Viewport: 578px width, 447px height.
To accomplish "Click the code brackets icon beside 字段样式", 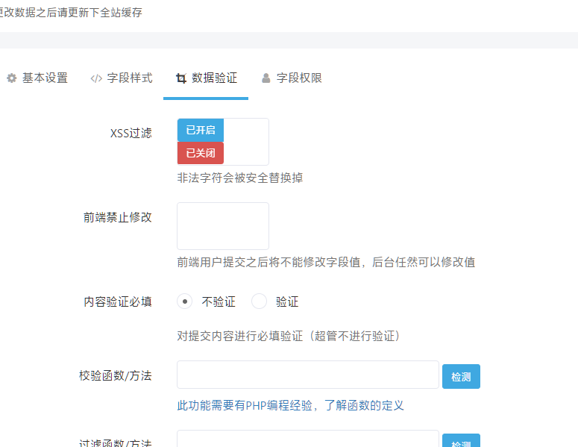I will (x=96, y=78).
